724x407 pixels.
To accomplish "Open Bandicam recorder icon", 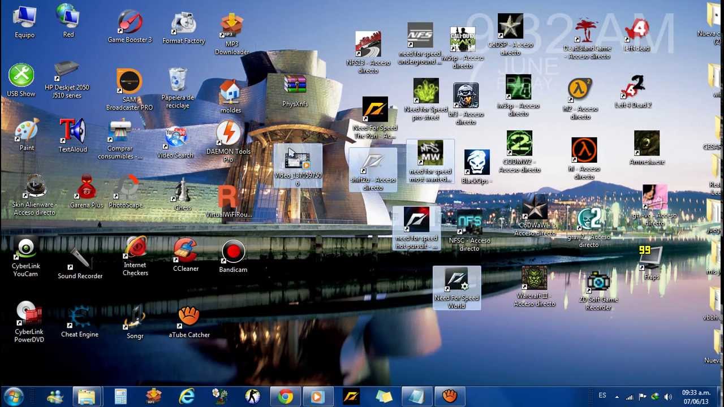I will pos(233,257).
